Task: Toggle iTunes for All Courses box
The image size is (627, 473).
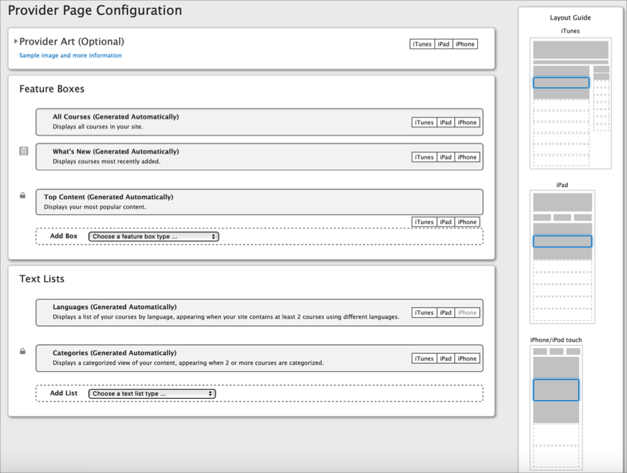Action: point(424,122)
